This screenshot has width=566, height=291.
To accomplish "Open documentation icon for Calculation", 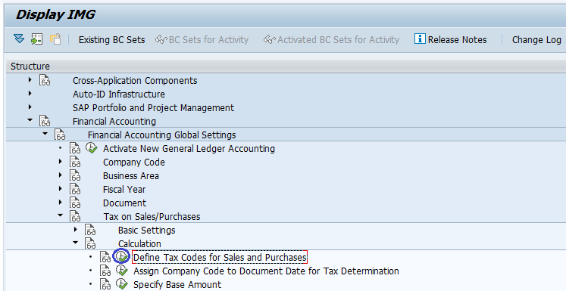I will pyautogui.click(x=90, y=244).
